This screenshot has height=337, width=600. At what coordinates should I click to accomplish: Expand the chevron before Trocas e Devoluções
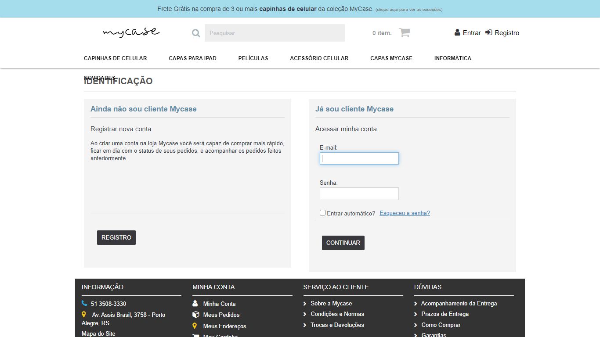pos(305,325)
